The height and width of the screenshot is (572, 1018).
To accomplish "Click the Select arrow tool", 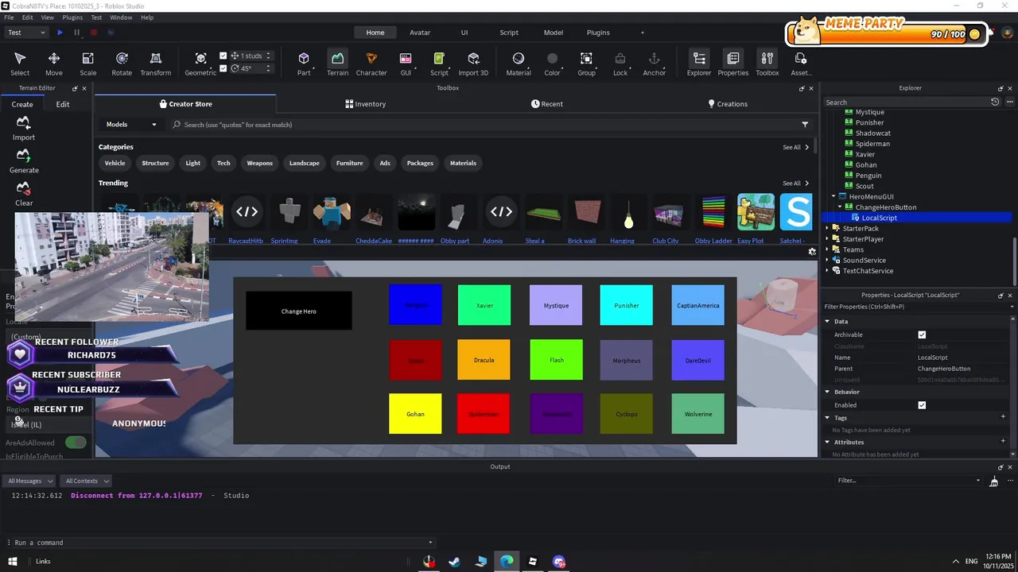I will coord(20,64).
